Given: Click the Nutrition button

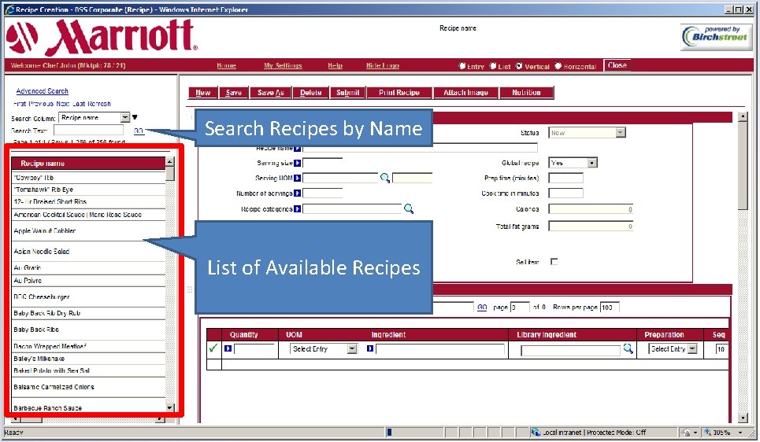Looking at the screenshot, I should tap(526, 93).
